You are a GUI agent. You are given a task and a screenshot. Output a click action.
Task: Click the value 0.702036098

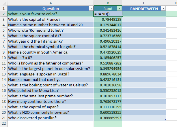coord(111,85)
